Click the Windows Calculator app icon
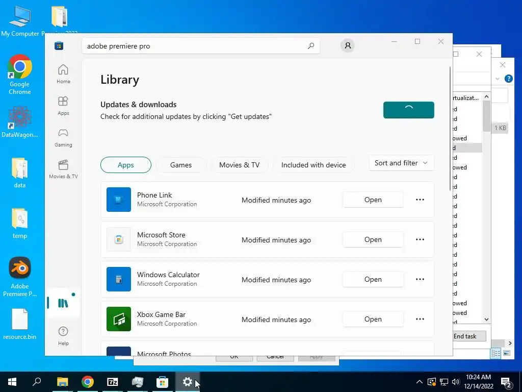This screenshot has height=392, width=522. click(x=118, y=279)
